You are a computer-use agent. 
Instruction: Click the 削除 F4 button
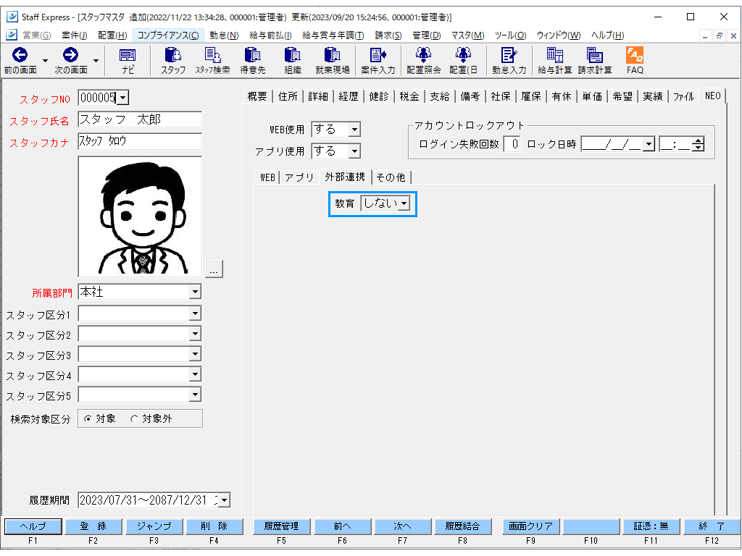pos(214,526)
